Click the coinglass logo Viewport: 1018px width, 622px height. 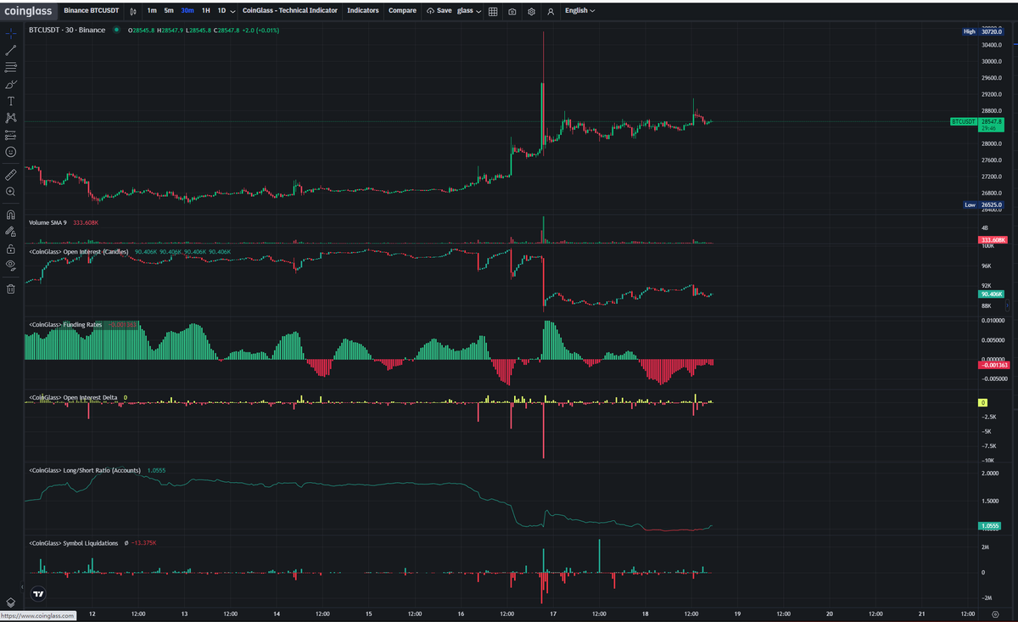click(x=28, y=11)
